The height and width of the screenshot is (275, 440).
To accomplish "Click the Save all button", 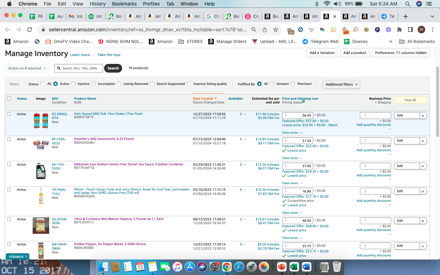I will [x=410, y=100].
